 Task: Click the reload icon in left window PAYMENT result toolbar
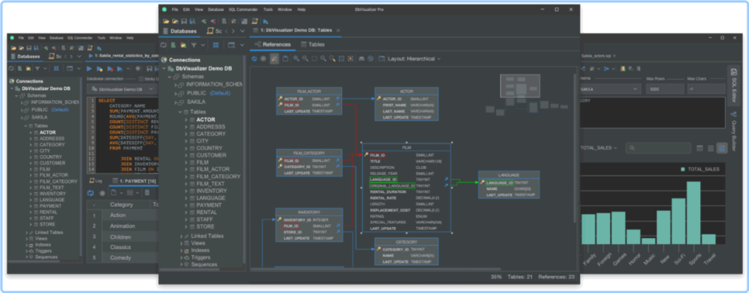[90, 193]
